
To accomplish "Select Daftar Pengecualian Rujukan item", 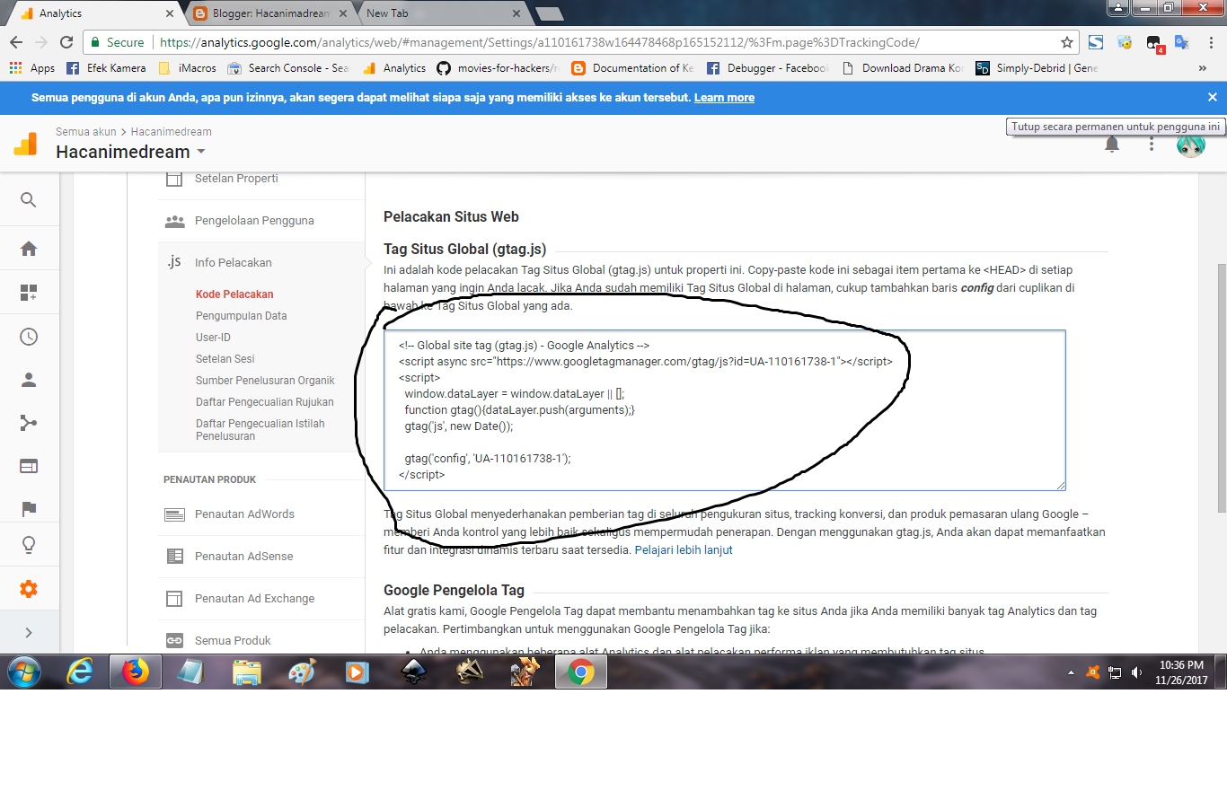I will pyautogui.click(x=265, y=402).
